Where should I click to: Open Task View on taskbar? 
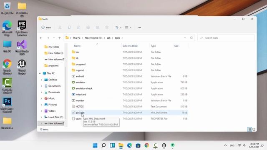pyautogui.click(x=112, y=145)
